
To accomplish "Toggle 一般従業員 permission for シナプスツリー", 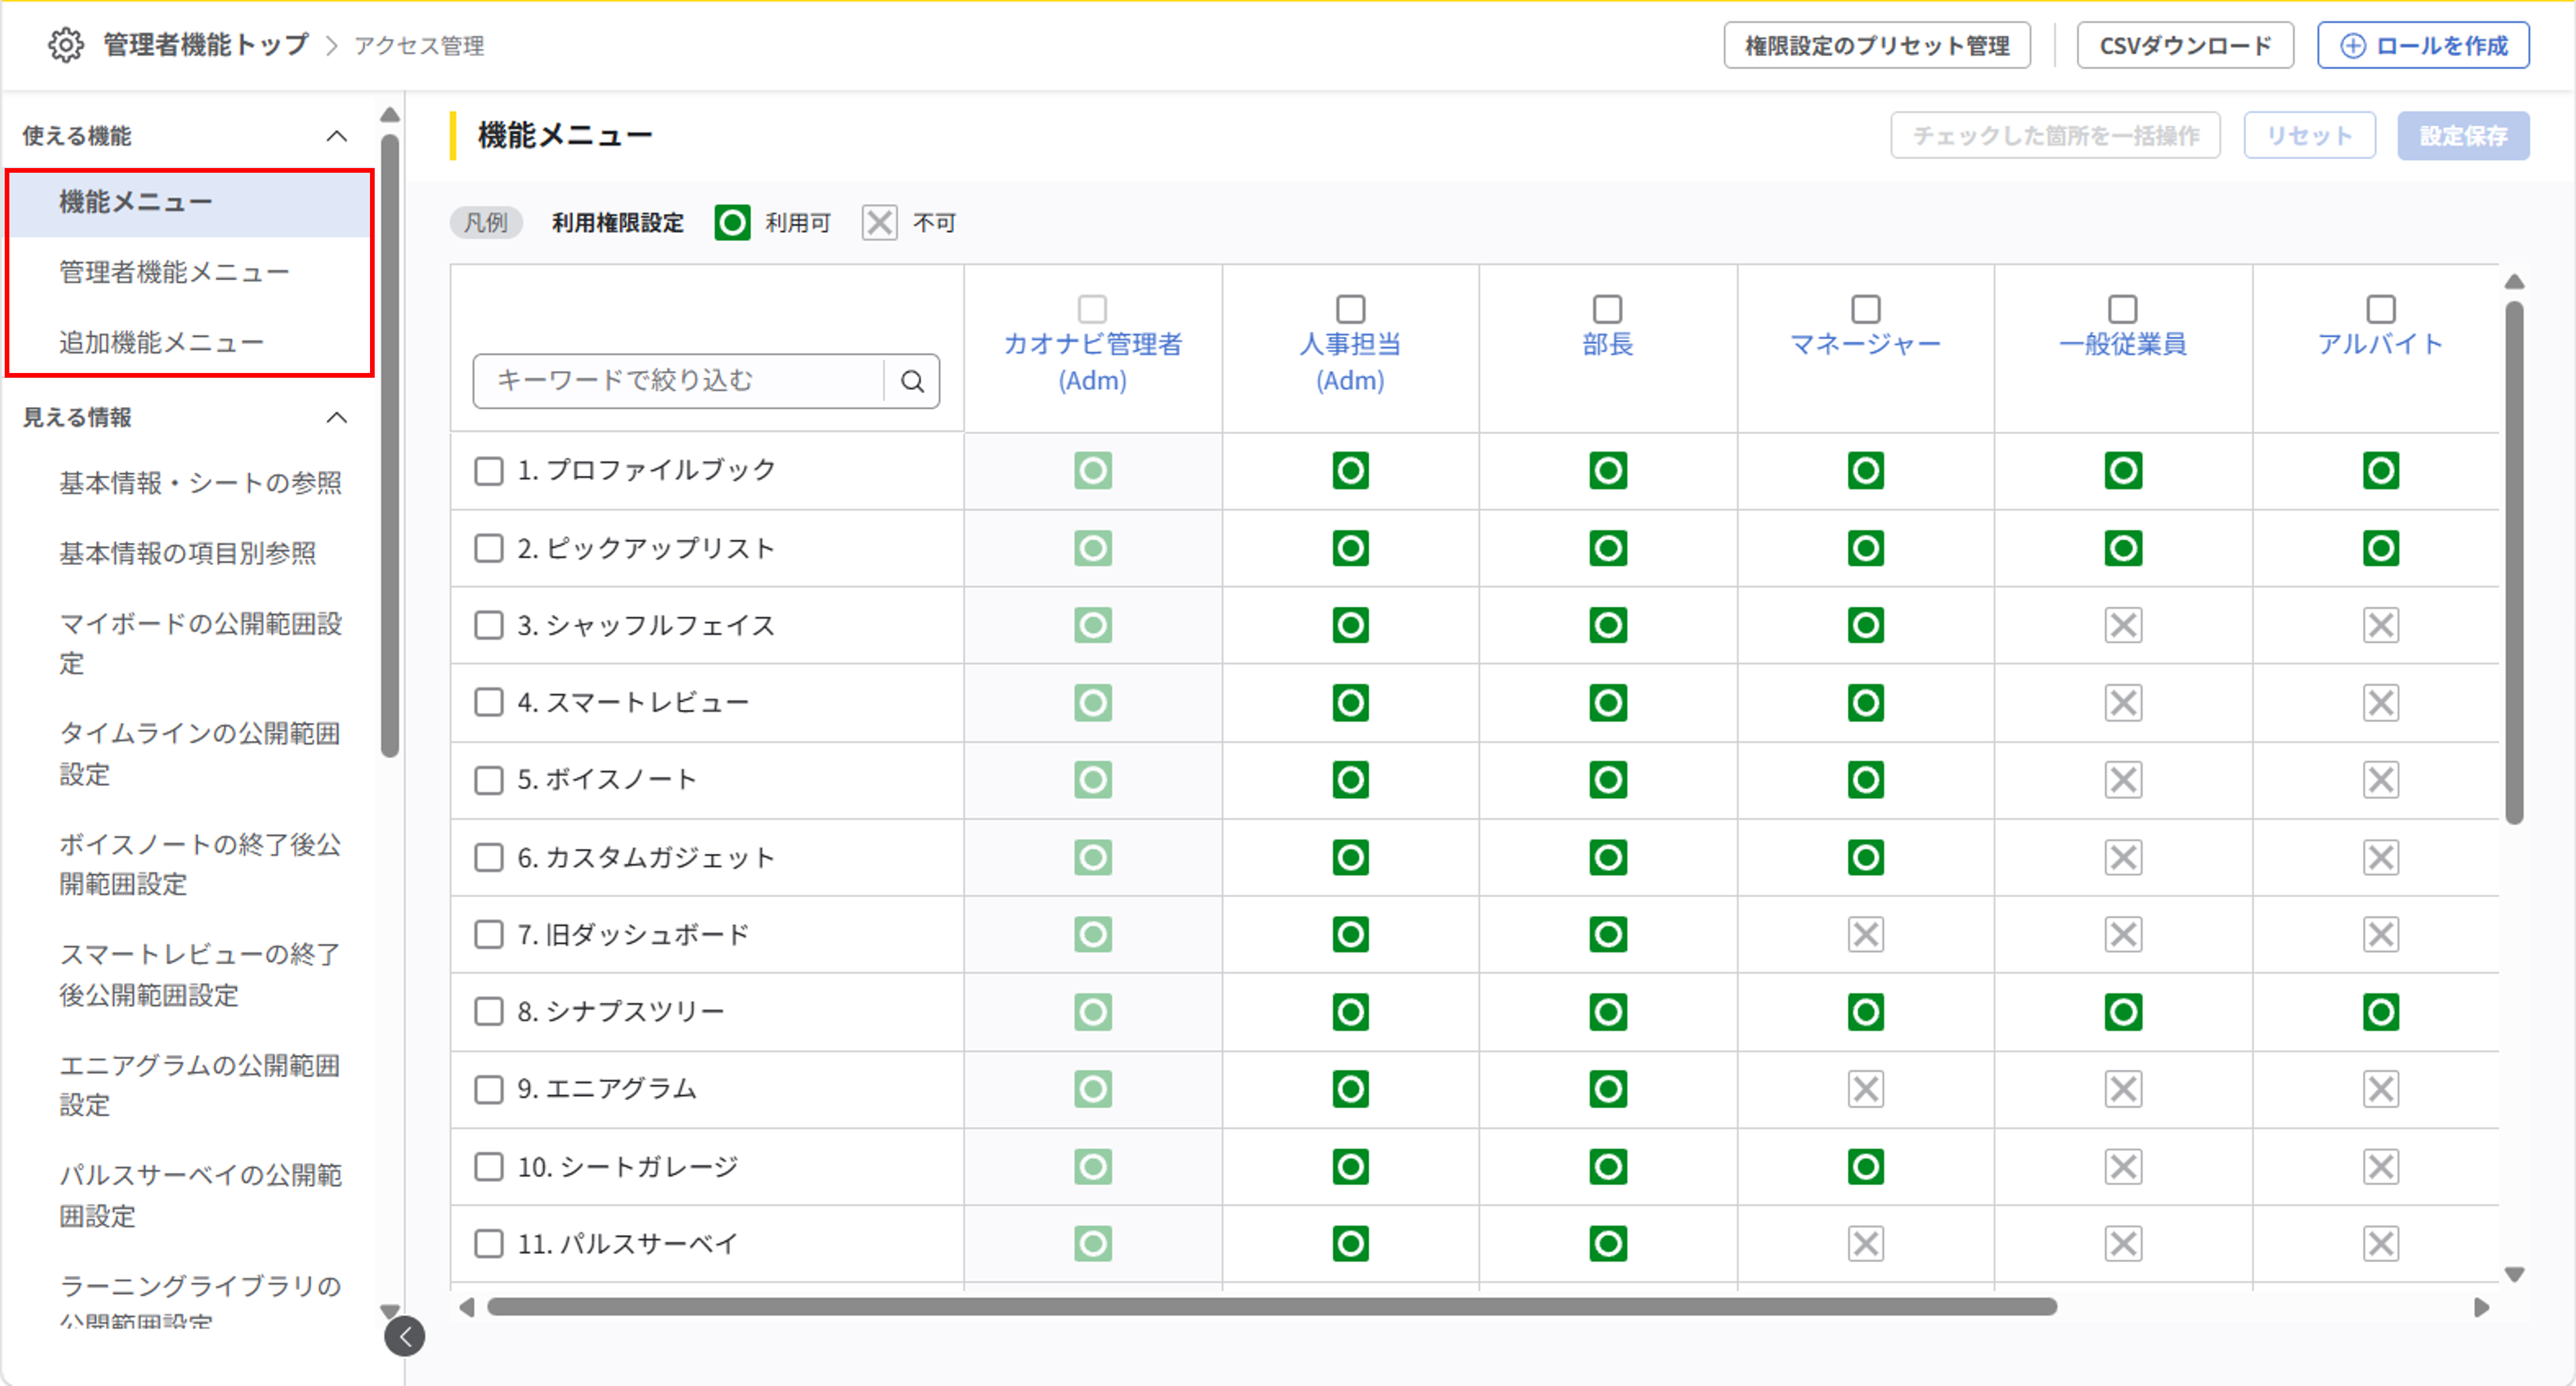I will pyautogui.click(x=2123, y=1012).
